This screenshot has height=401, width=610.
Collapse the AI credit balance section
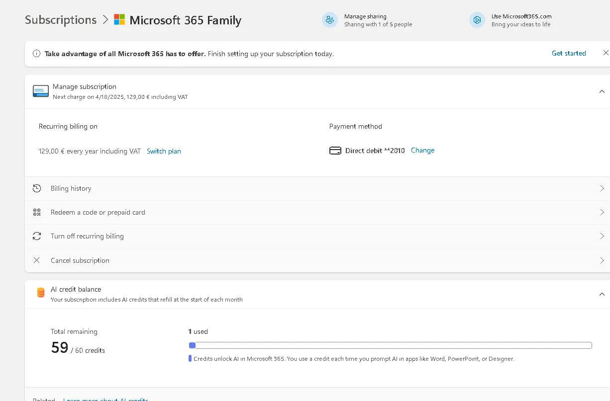click(602, 294)
